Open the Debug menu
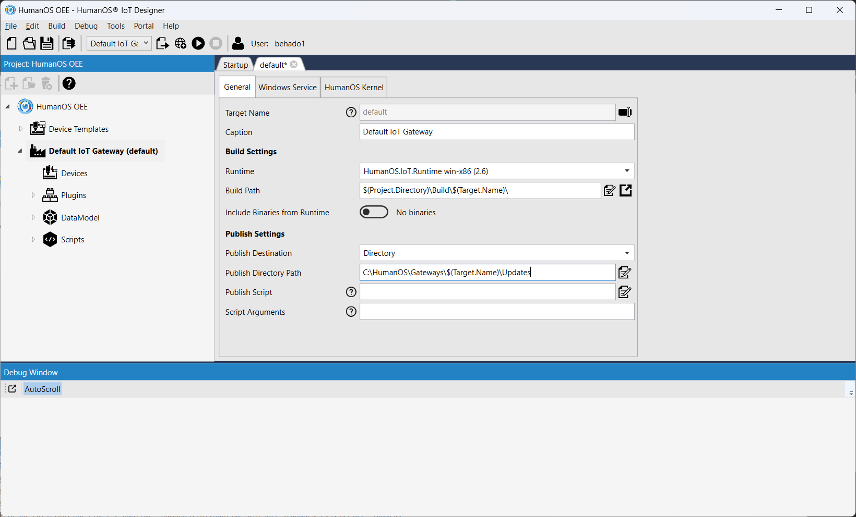 point(86,26)
